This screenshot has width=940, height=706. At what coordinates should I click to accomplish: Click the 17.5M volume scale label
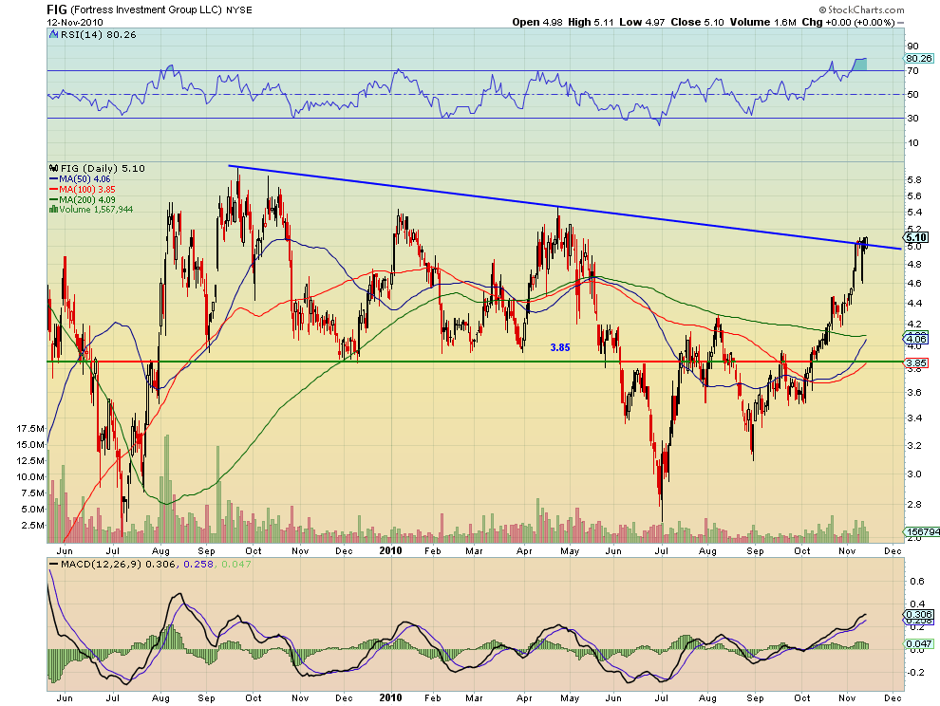30,429
